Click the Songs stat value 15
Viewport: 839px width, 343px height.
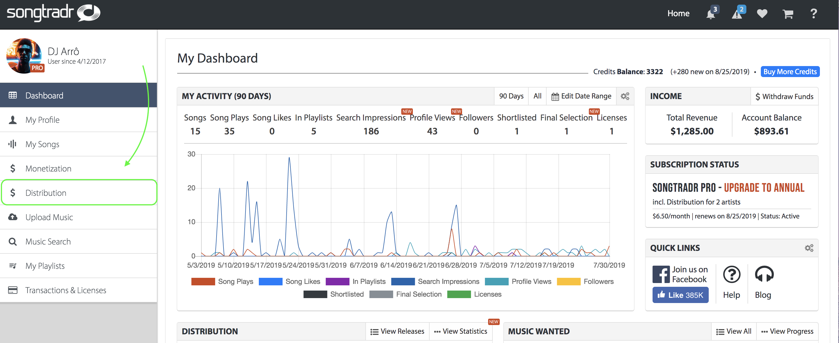tap(195, 132)
